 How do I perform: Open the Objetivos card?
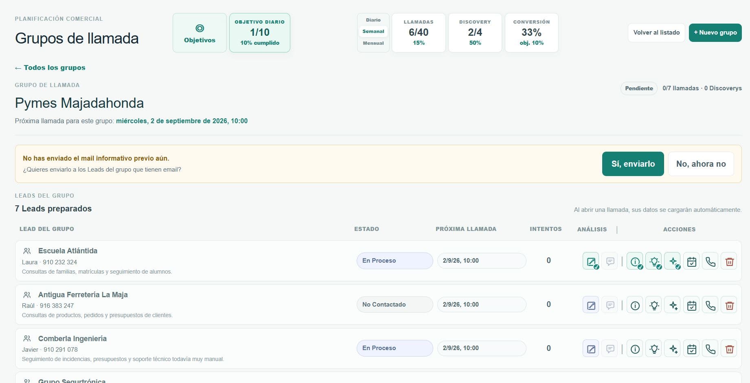coord(200,33)
